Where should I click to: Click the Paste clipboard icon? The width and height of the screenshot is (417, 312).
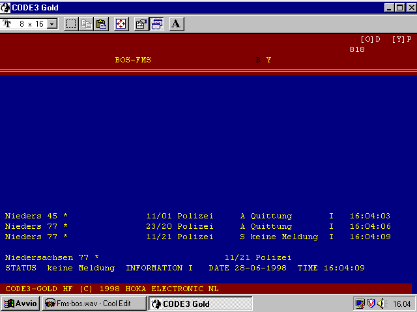(102, 24)
